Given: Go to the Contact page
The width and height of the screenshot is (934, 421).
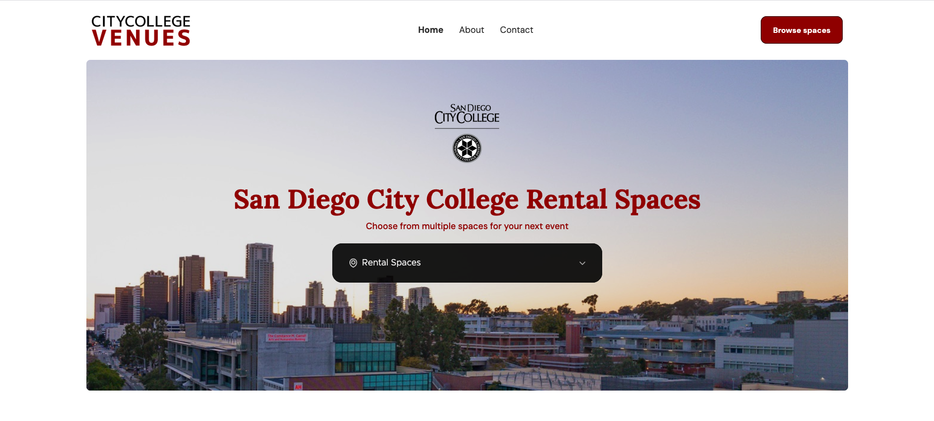Looking at the screenshot, I should (516, 30).
